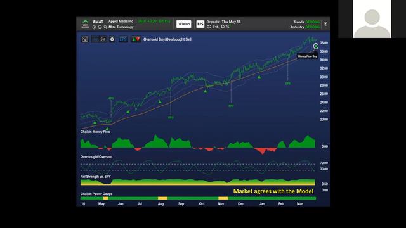The width and height of the screenshot is (406, 228).
Task: Click the Dec label on the time axis
Action: coord(241,204)
